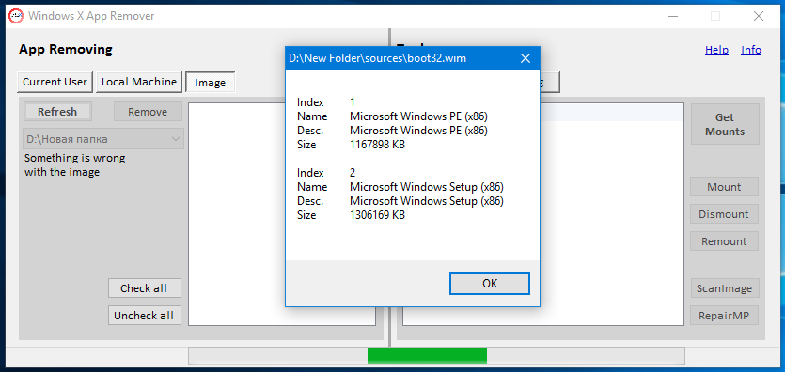Select the Image tab

coord(211,83)
